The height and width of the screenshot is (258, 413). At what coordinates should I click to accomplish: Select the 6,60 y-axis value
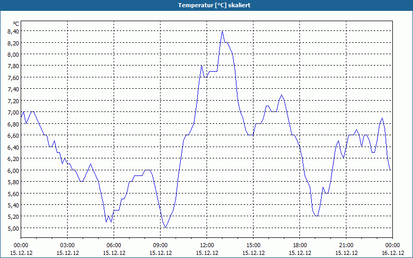(x=13, y=136)
